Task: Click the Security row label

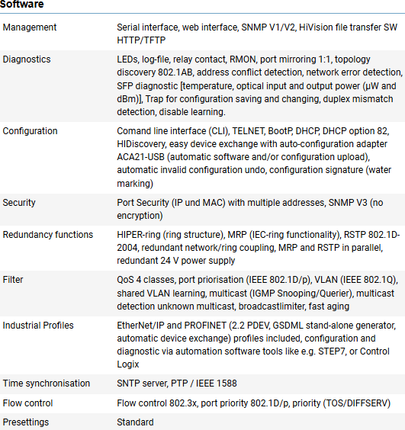Action: (x=19, y=202)
